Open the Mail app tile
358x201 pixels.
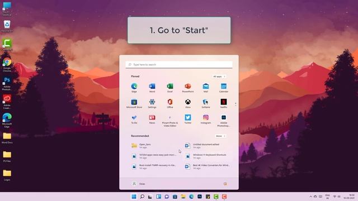pos(206,88)
